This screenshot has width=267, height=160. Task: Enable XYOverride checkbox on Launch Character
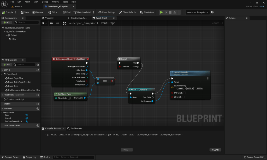(x=184, y=93)
